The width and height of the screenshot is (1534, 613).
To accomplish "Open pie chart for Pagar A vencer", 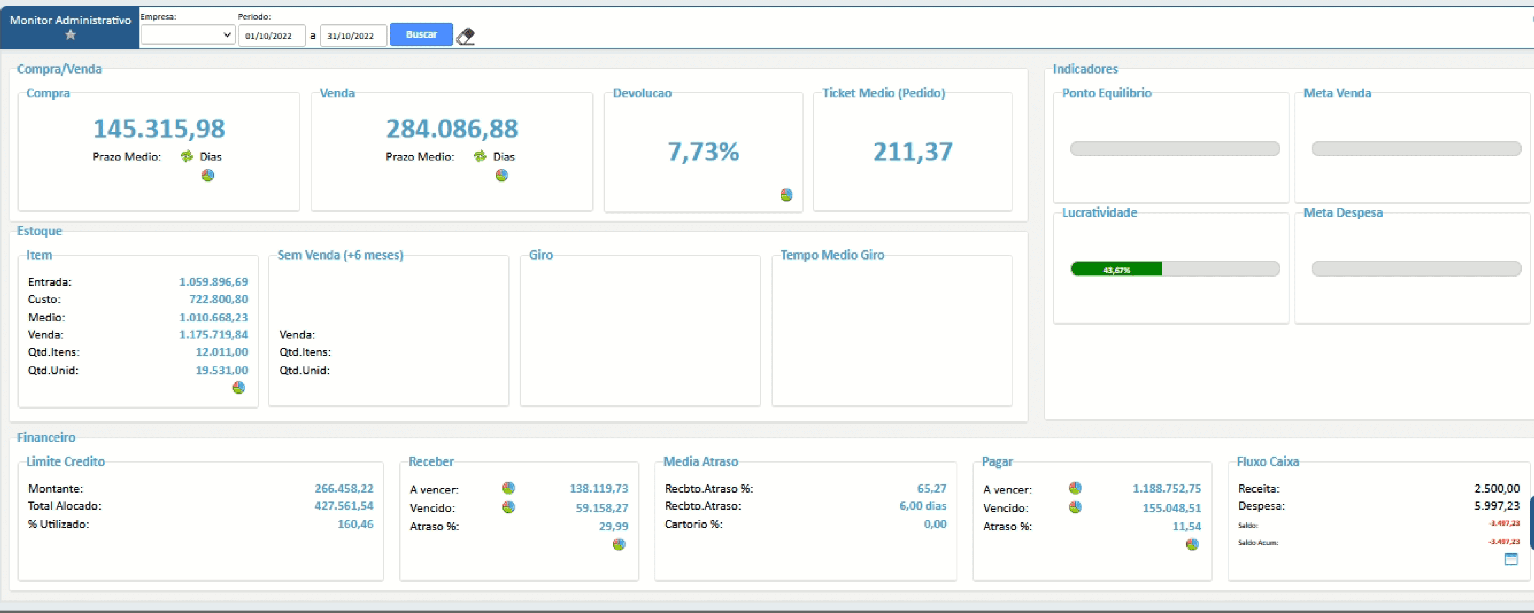I will tap(1076, 488).
